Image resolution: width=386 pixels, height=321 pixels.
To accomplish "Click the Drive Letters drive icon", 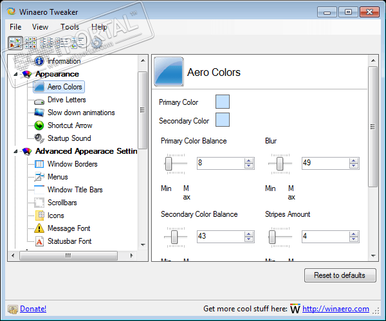I will click(x=39, y=101).
